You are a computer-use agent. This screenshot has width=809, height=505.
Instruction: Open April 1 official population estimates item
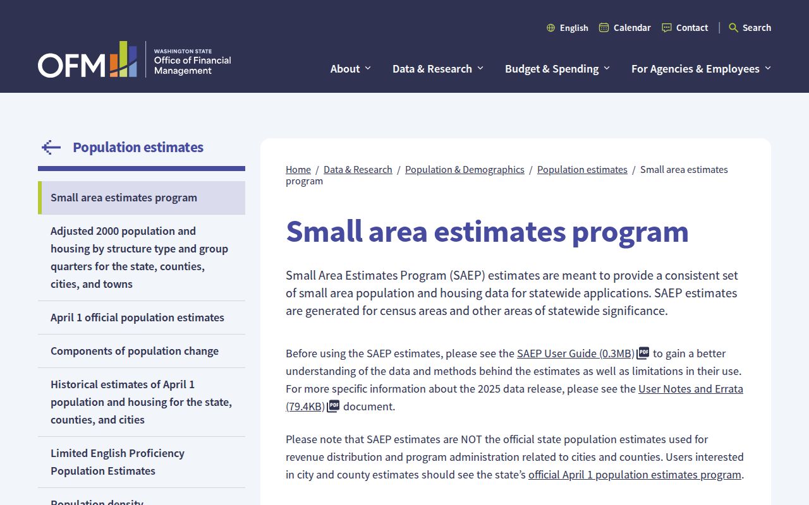coord(142,318)
